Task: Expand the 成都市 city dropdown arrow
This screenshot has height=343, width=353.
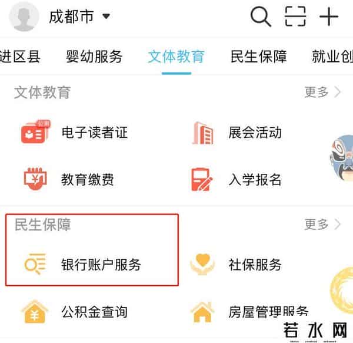Action: point(106,17)
